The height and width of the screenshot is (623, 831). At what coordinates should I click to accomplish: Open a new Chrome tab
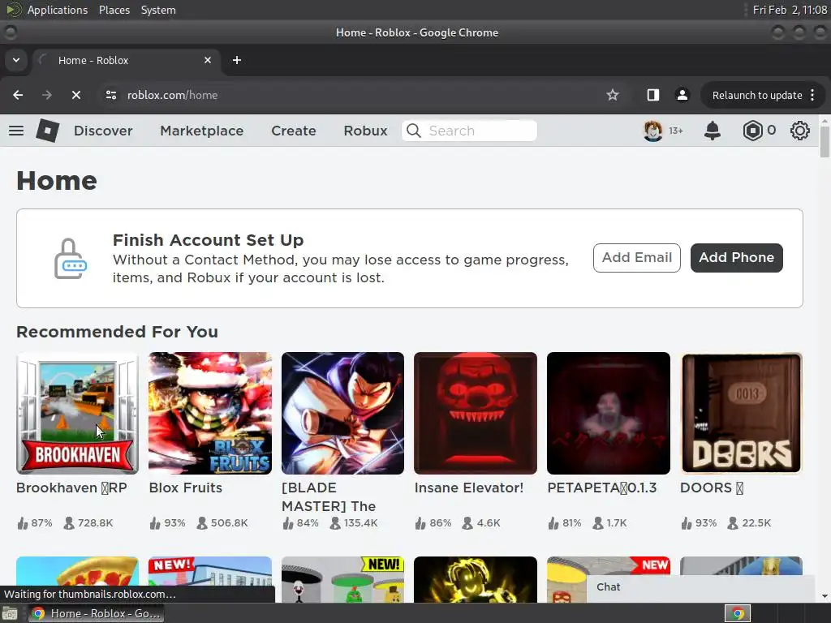237,60
